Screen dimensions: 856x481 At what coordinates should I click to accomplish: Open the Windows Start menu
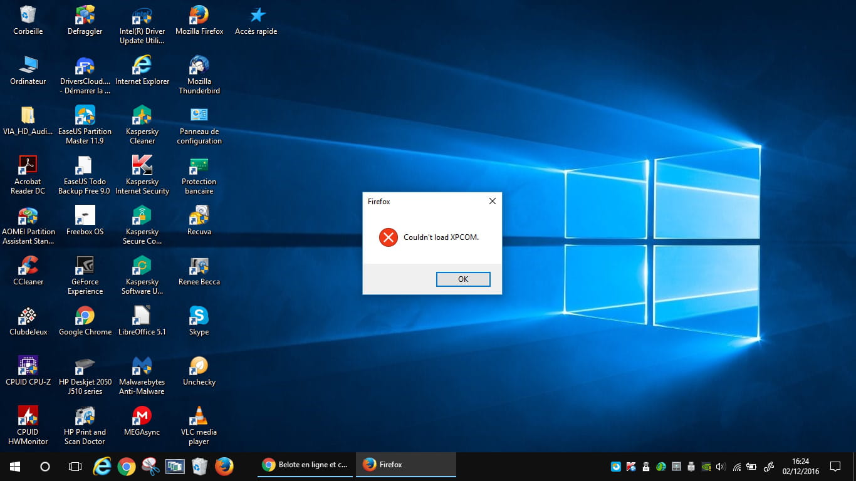coord(15,466)
